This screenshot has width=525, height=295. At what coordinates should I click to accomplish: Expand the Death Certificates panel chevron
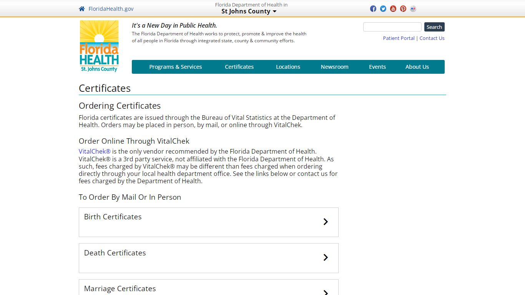(x=326, y=257)
